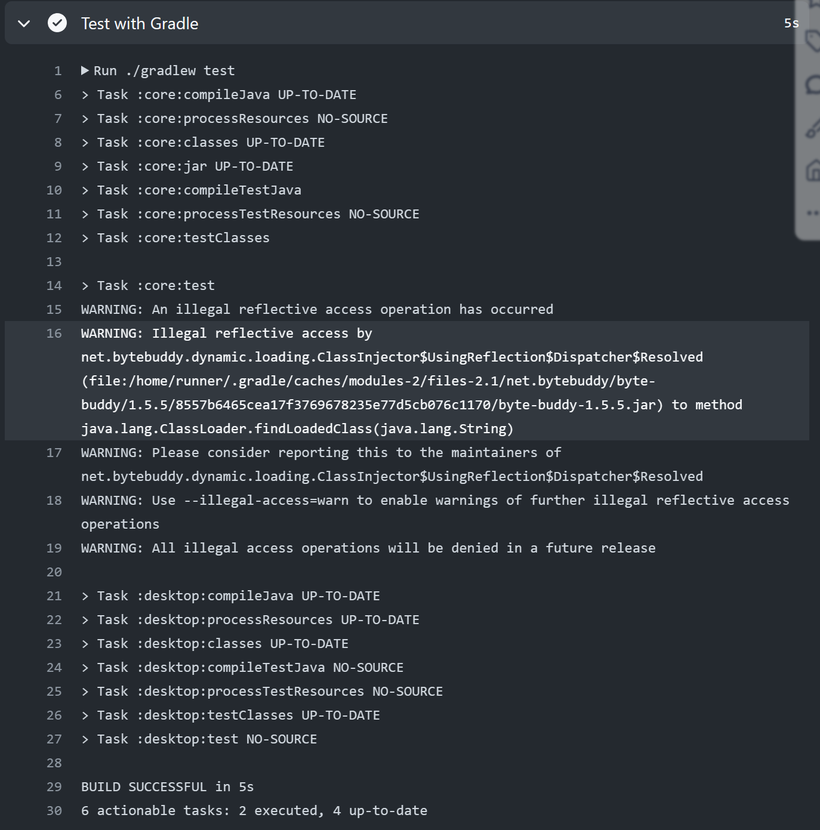Screen dimensions: 820x830
Task: Select log line number 30
Action: pos(54,811)
